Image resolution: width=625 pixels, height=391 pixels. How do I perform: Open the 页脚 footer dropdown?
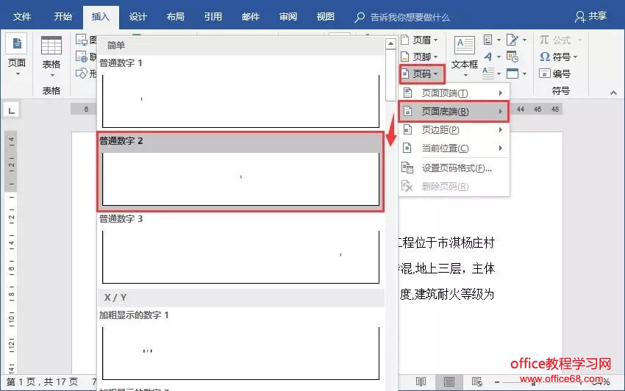click(420, 57)
